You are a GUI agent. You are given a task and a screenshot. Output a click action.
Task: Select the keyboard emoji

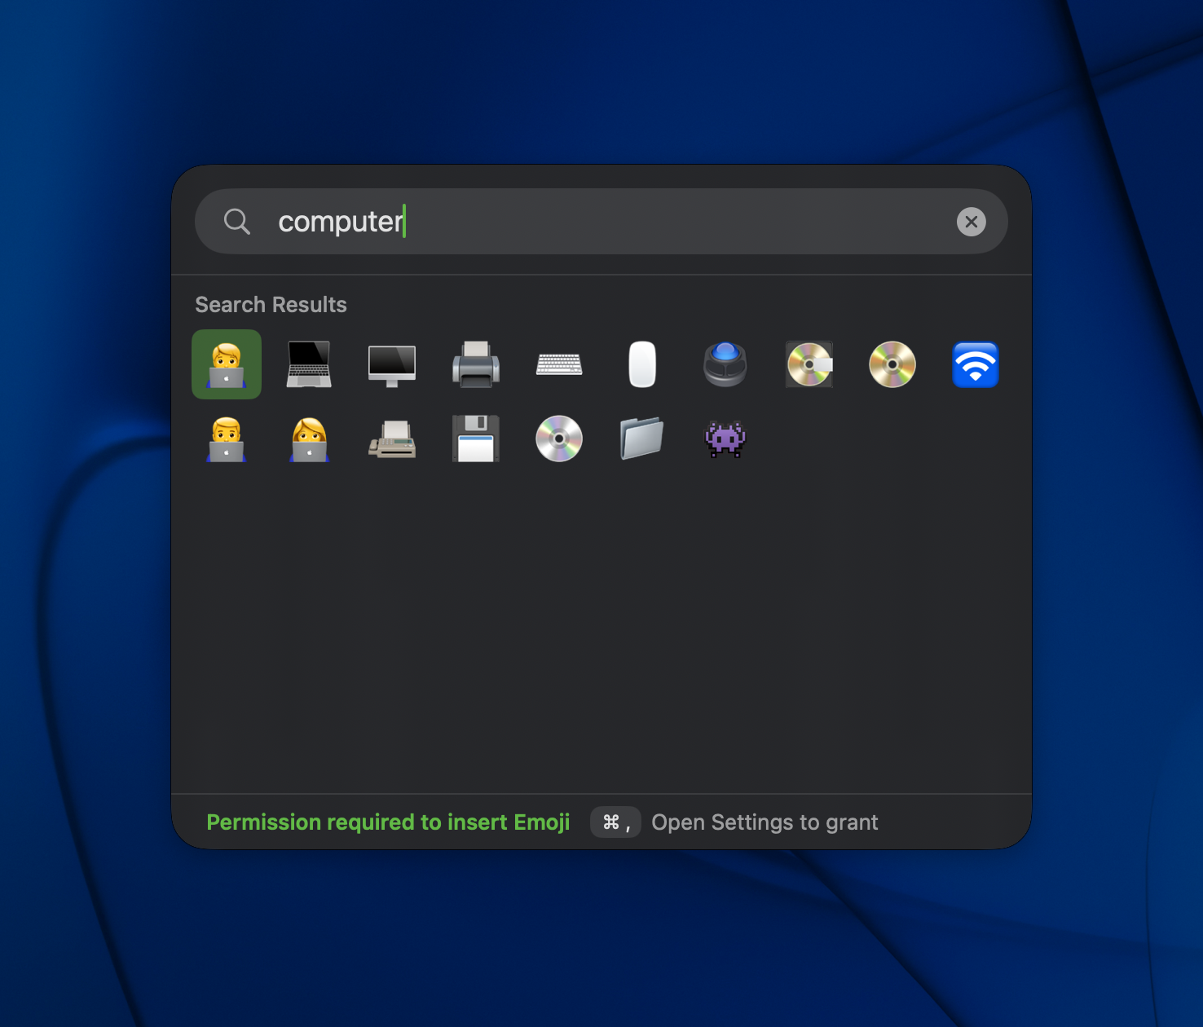pos(559,364)
